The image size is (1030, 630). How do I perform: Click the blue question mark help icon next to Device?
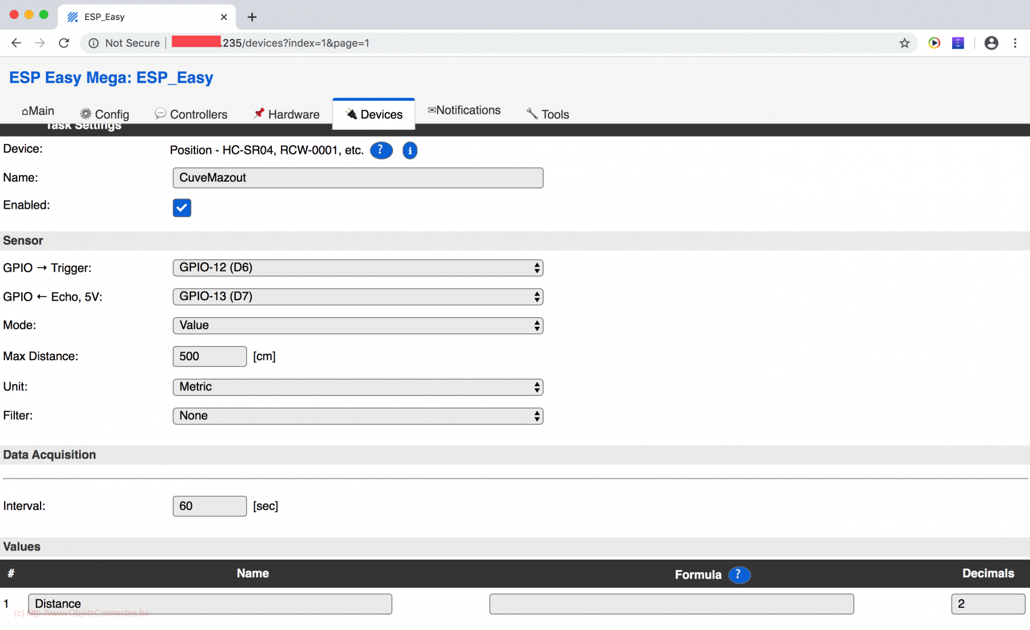[381, 150]
